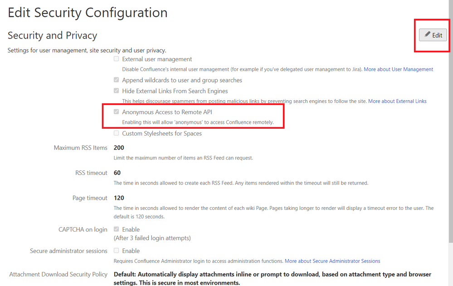Click 'Default: Automatically display attachments inline' text
This screenshot has height=286, width=453.
[273, 278]
